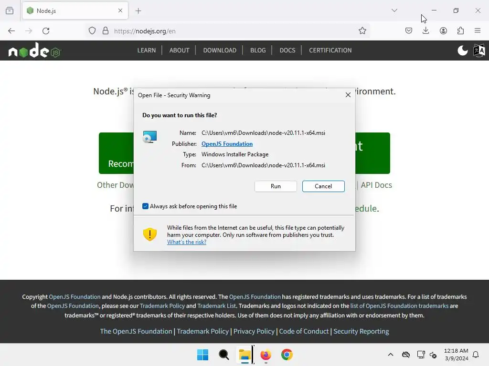The image size is (489, 366).
Task: Uncheck Always ask before opening this file
Action: (145, 206)
